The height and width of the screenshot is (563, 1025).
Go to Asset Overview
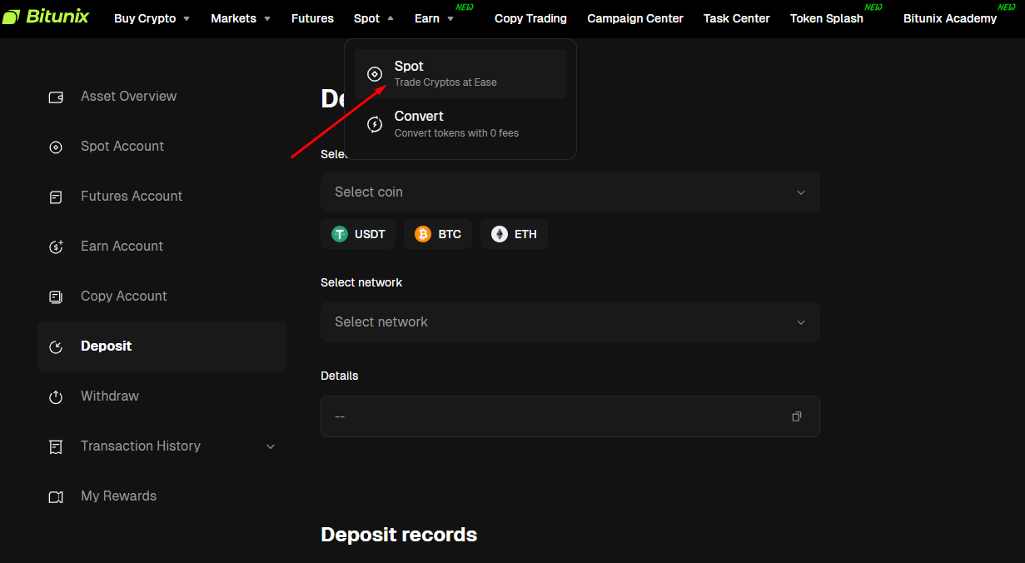coord(162,97)
